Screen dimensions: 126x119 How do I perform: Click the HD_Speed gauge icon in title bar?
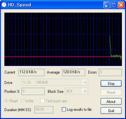click(4, 5)
